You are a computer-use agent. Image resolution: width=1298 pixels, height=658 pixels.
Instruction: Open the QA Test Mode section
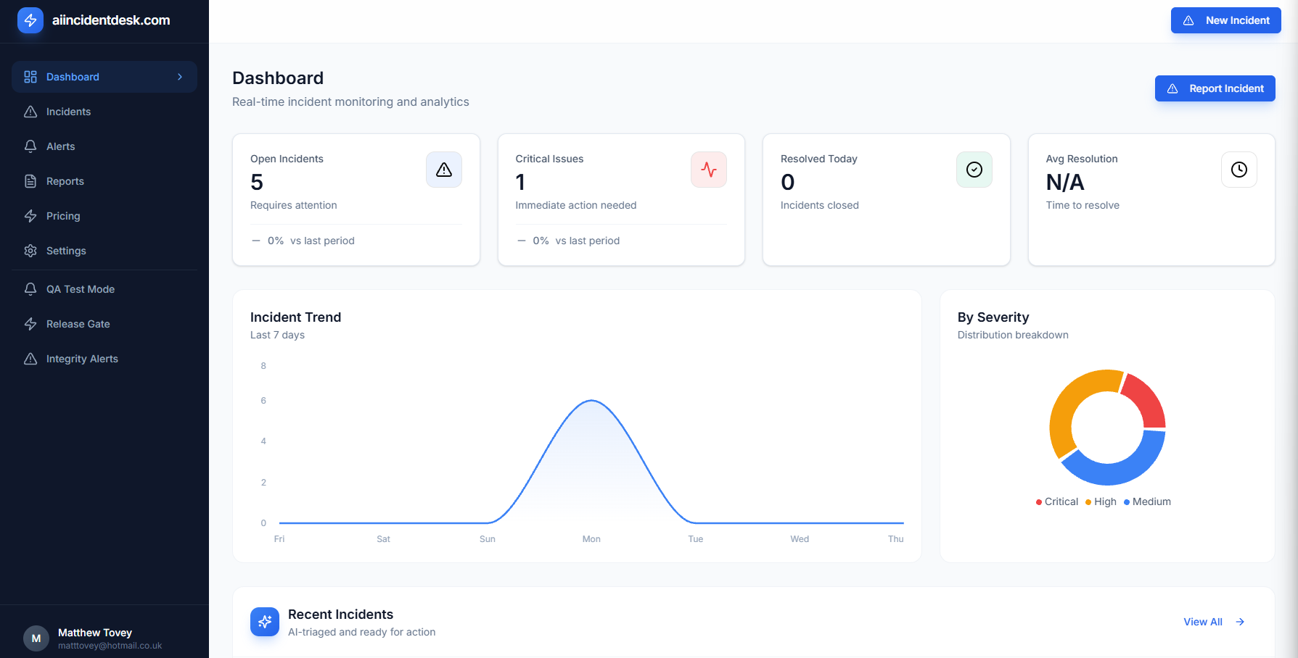[x=104, y=289]
